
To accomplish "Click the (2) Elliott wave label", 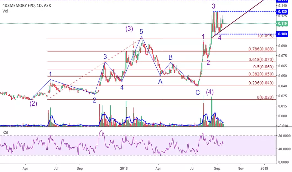I will coord(33,104).
